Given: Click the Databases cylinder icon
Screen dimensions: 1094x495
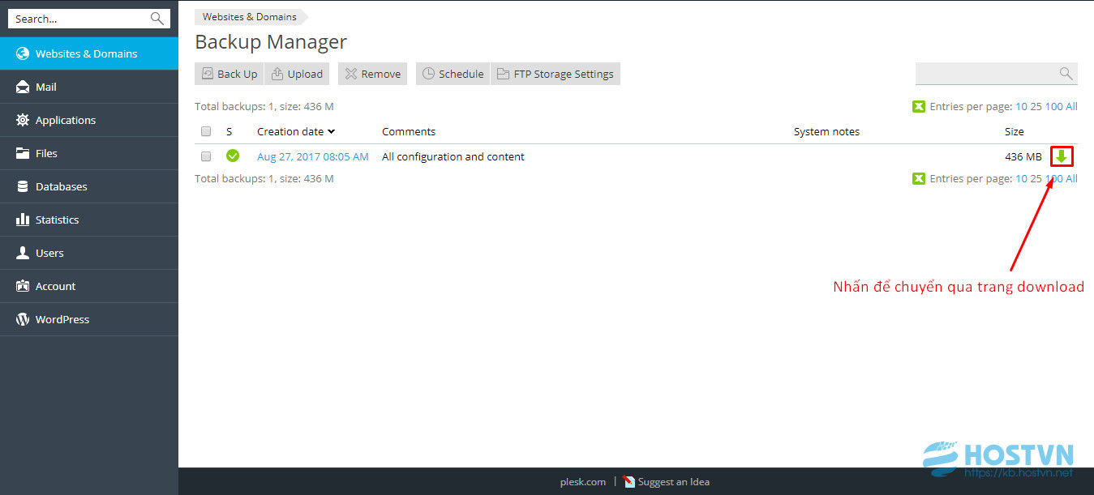Looking at the screenshot, I should [23, 186].
